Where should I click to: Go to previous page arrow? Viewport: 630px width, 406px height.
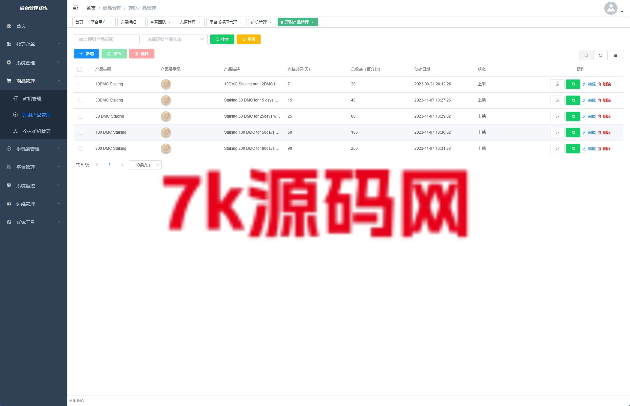point(97,165)
